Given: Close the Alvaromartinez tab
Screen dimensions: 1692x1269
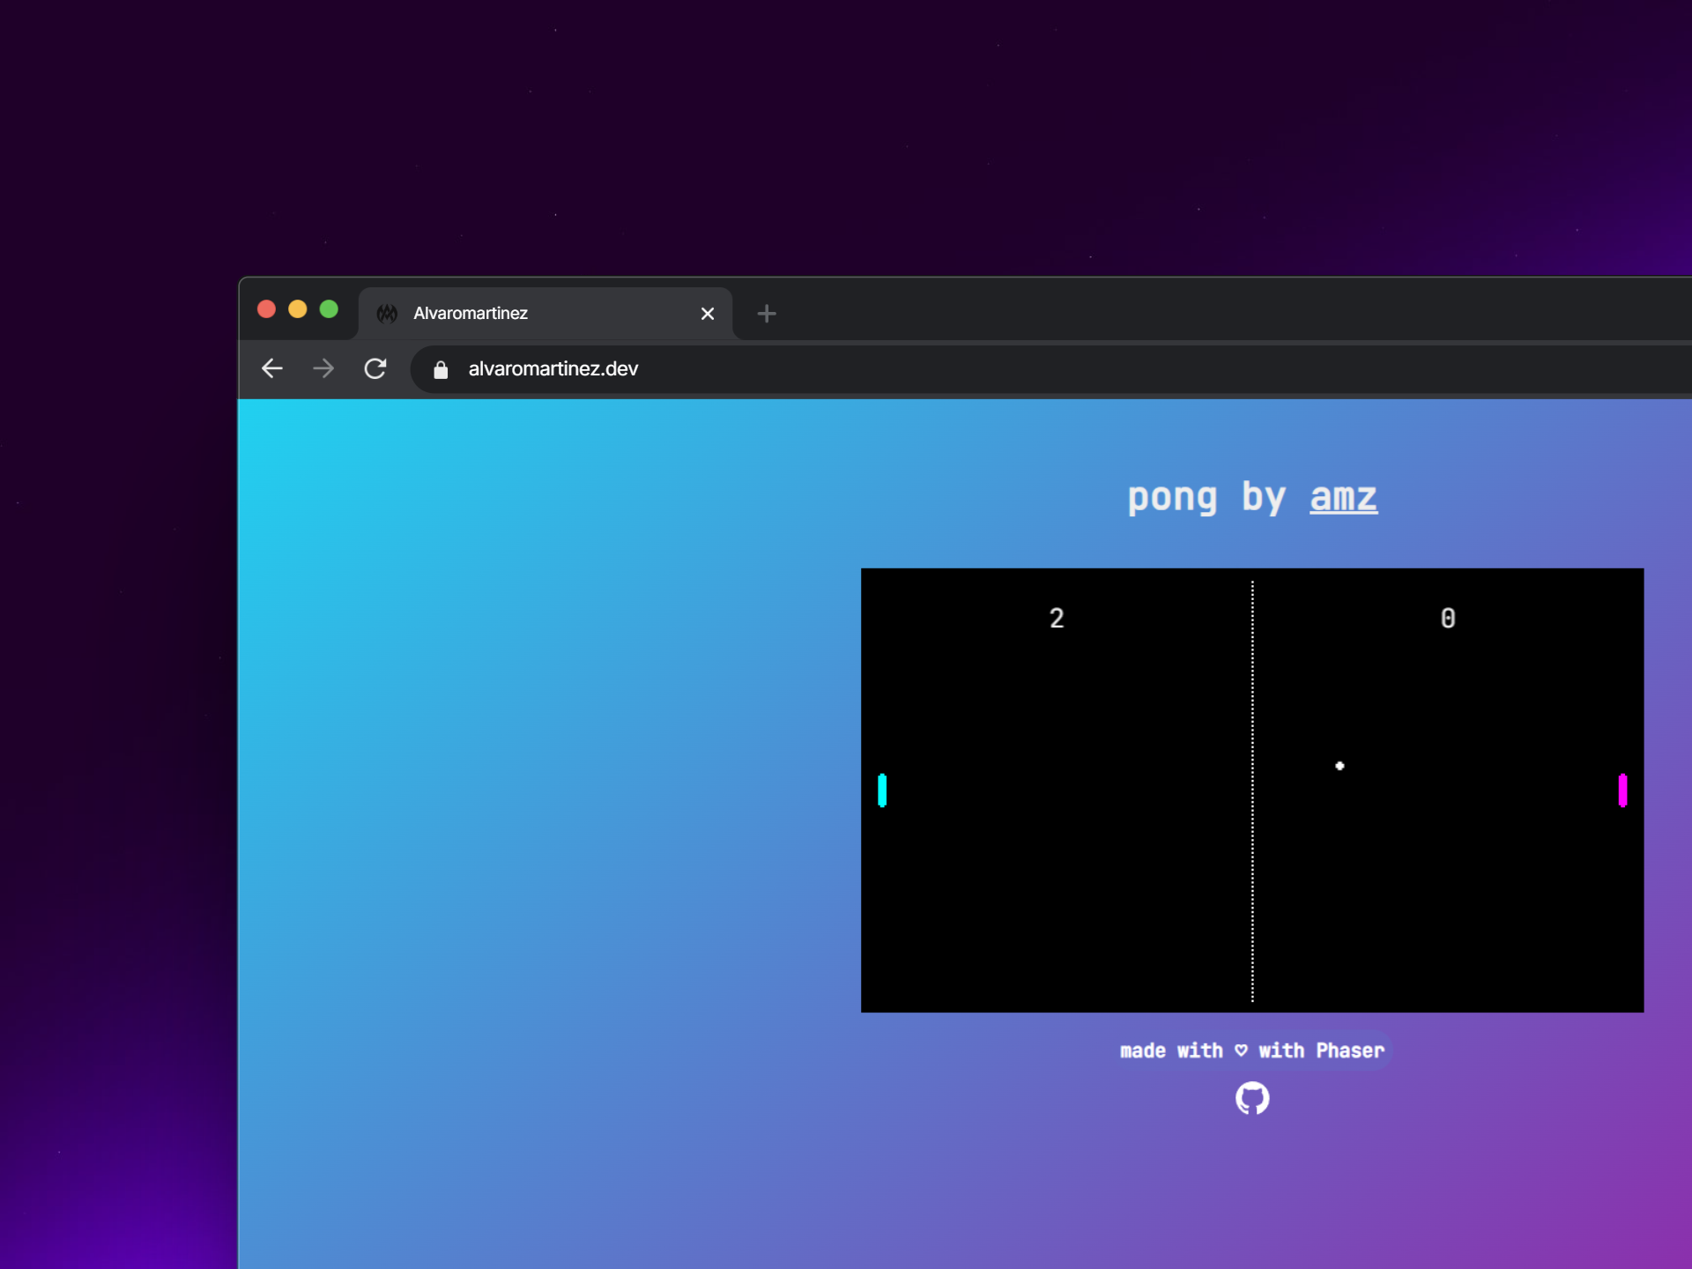Looking at the screenshot, I should pos(707,314).
